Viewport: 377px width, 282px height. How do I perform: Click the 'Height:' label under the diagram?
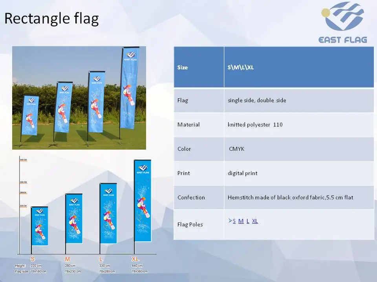pyautogui.click(x=20, y=266)
